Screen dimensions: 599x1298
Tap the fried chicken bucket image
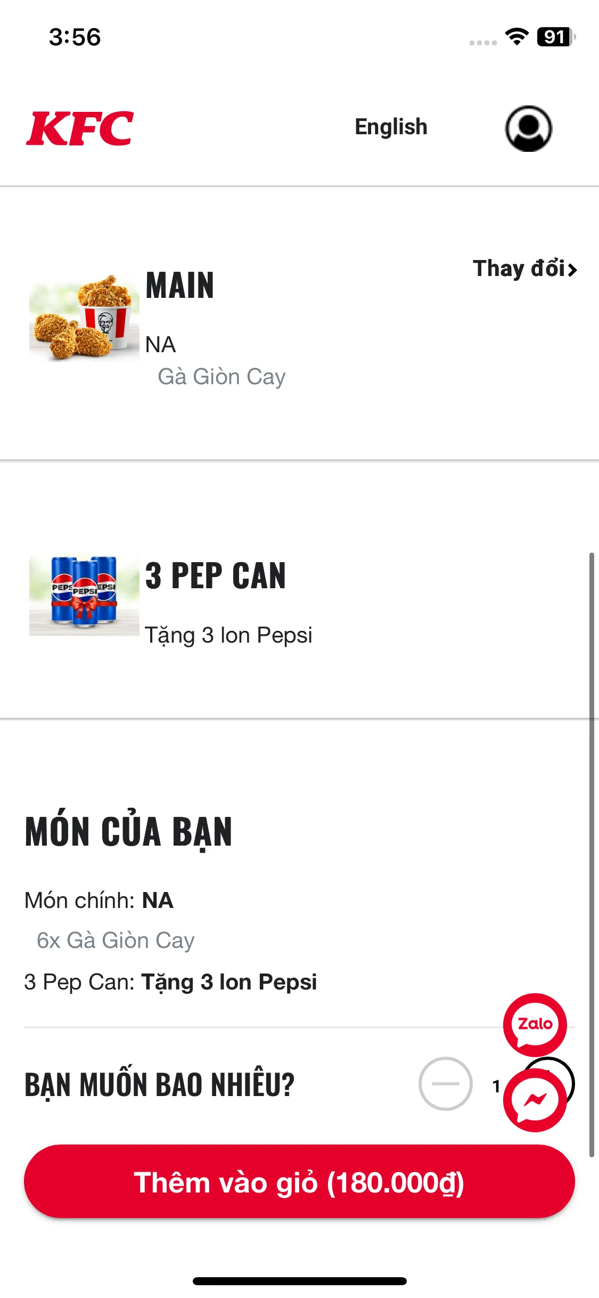coord(84,318)
